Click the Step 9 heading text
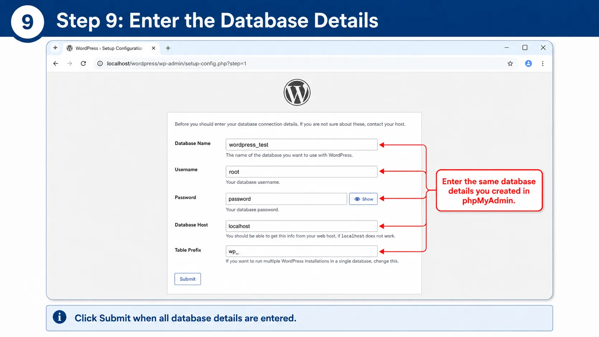The width and height of the screenshot is (599, 337). coord(217,21)
